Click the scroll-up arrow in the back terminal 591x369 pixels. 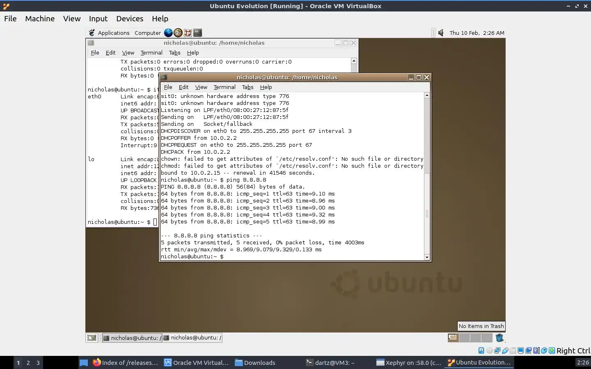(x=354, y=61)
